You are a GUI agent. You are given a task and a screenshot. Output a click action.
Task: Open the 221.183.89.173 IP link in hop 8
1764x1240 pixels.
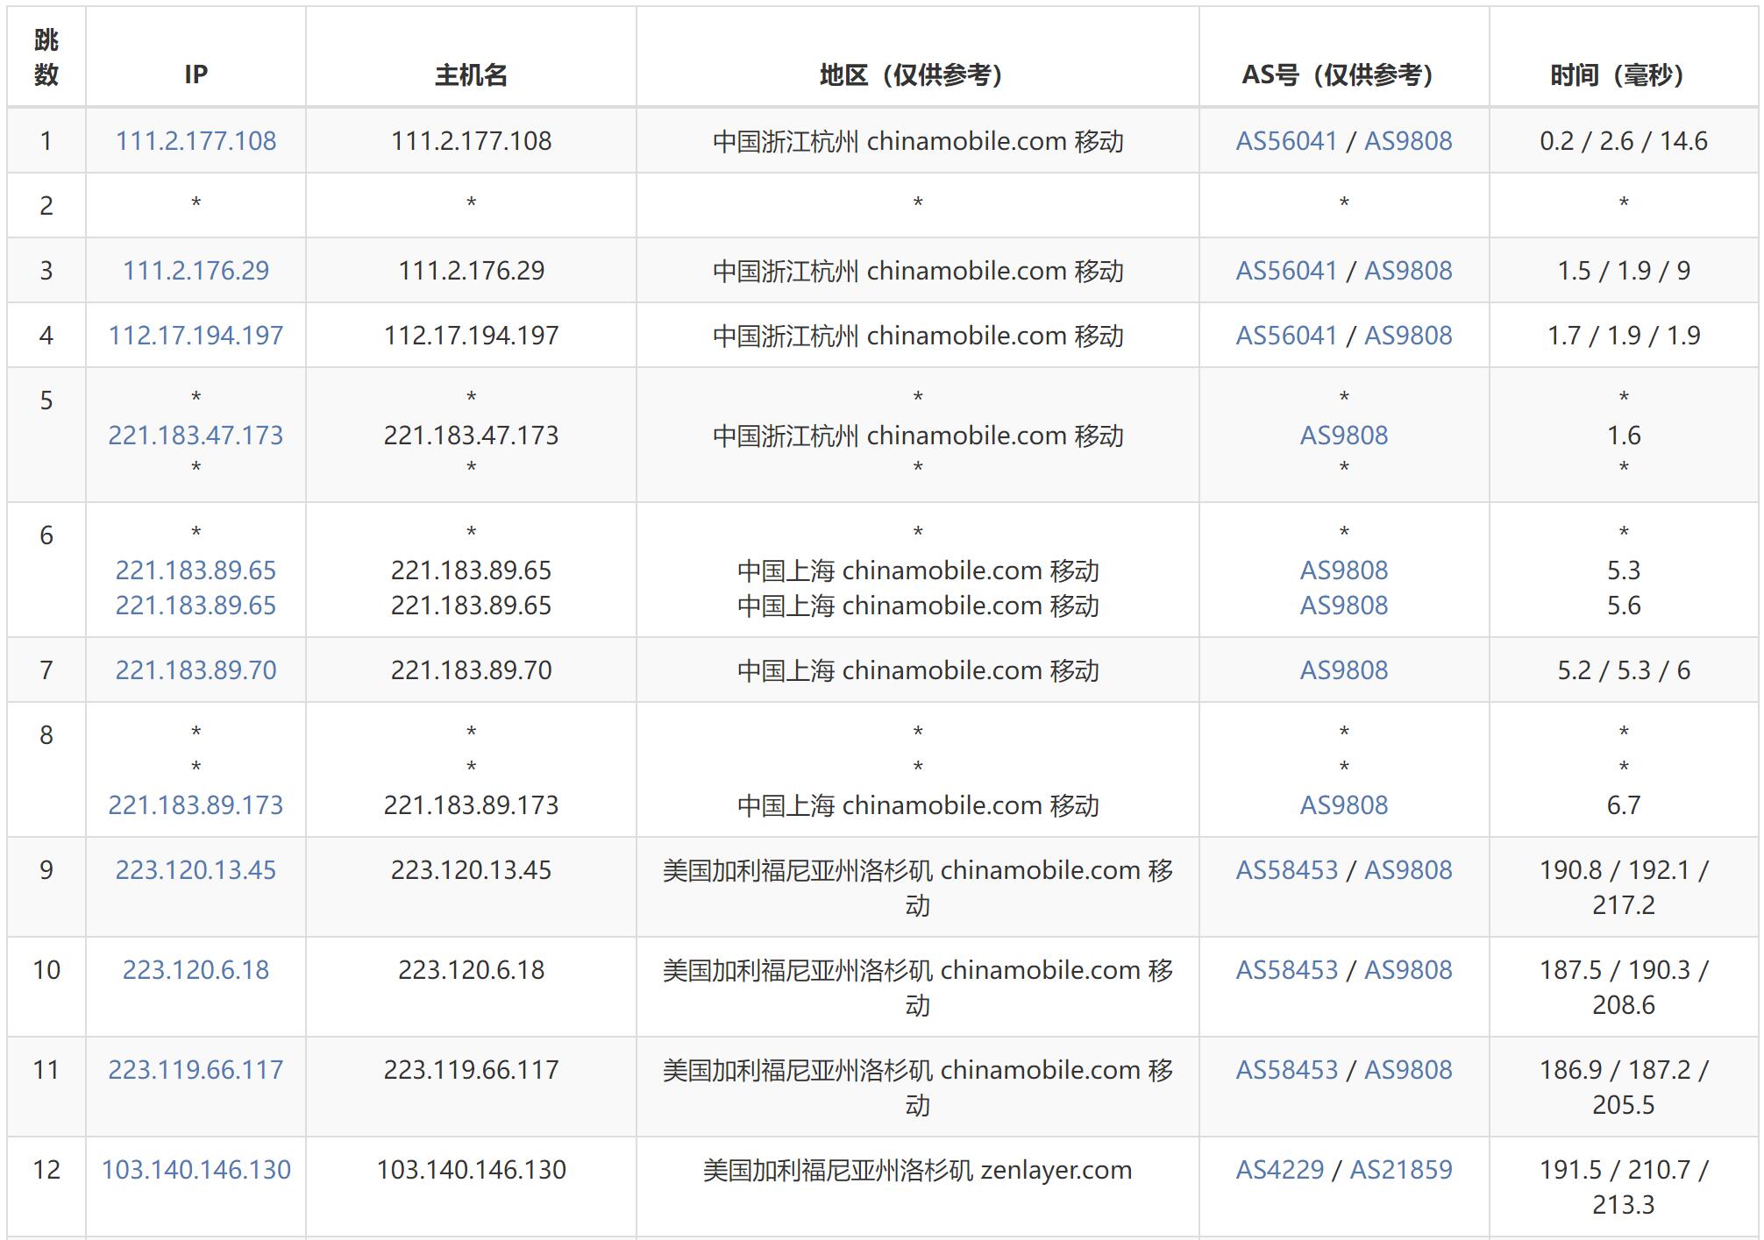point(196,805)
